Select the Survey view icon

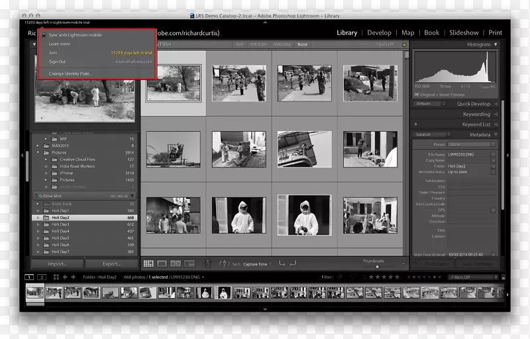click(x=188, y=264)
